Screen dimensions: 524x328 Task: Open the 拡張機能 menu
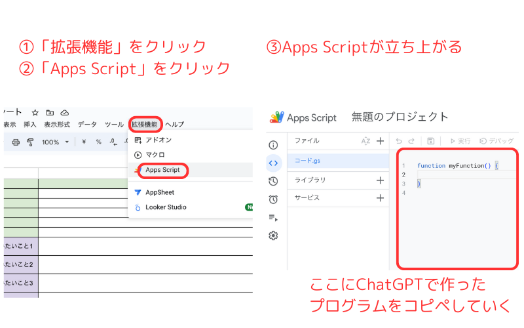(x=145, y=125)
